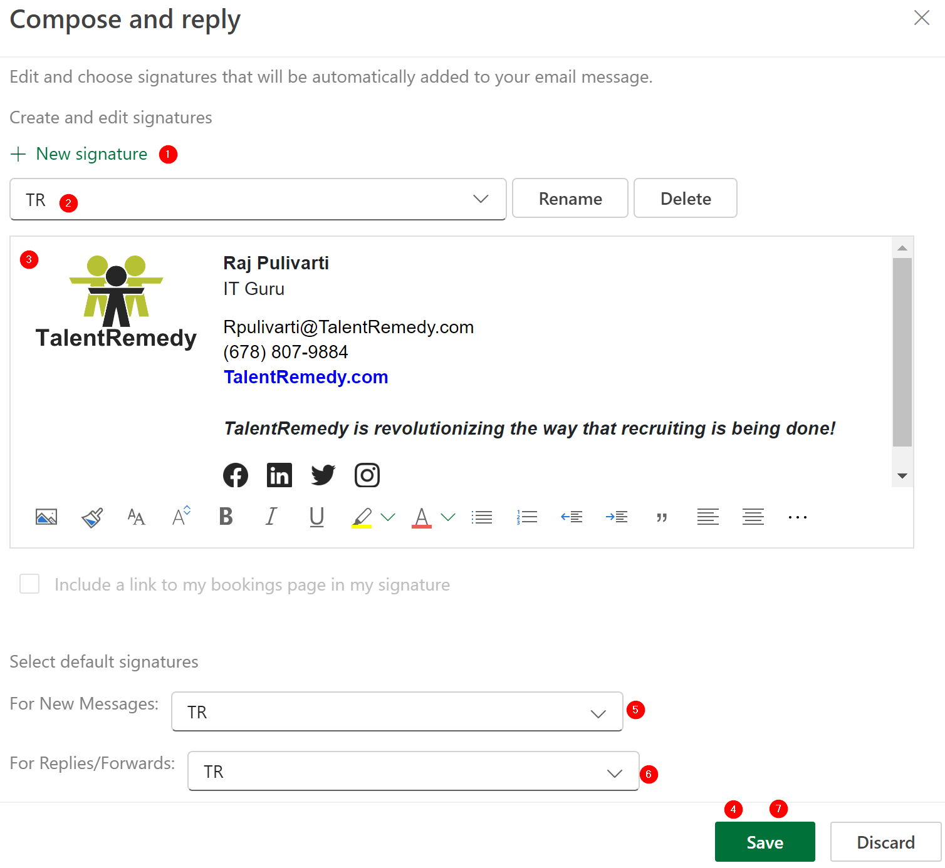Toggle underline formatting

tap(317, 517)
